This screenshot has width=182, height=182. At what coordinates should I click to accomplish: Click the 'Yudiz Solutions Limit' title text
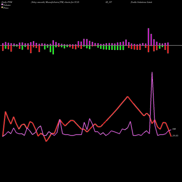tap(141, 2)
